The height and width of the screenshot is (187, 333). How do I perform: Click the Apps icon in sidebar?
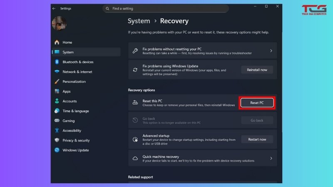click(x=57, y=91)
